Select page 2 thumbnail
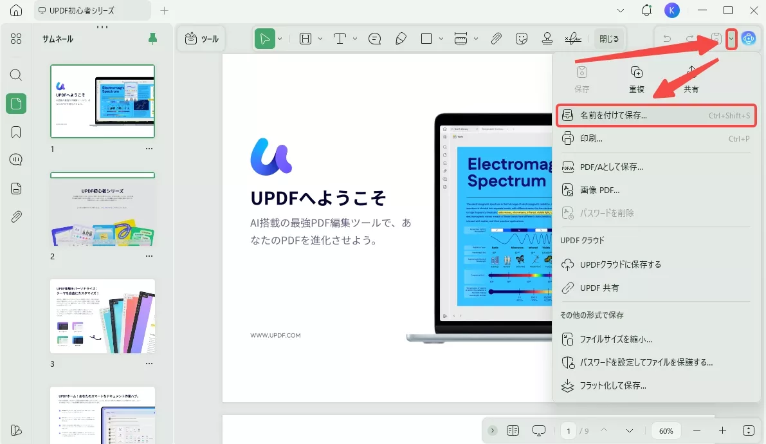 [x=103, y=208]
